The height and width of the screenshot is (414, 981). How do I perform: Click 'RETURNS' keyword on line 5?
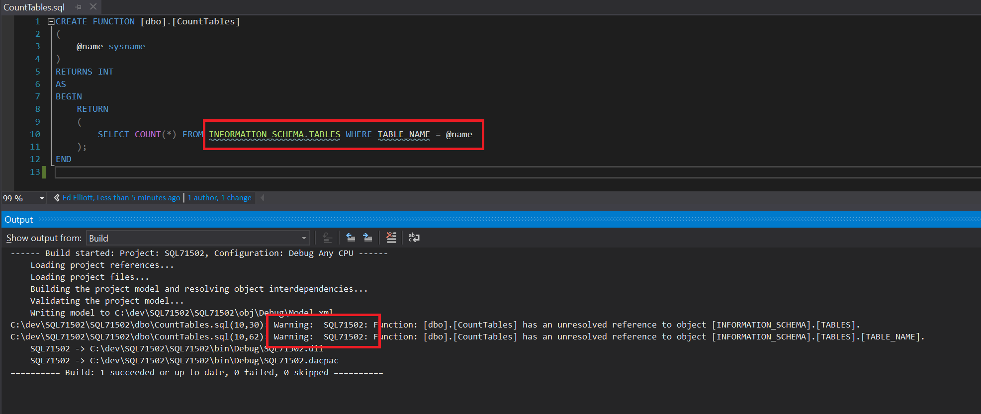pyautogui.click(x=74, y=72)
